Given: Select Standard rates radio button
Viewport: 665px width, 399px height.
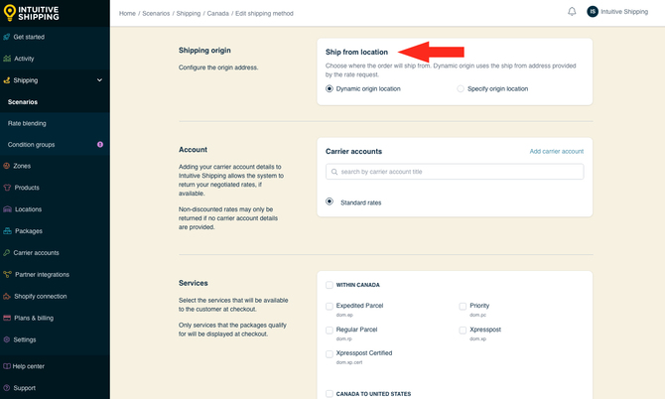Looking at the screenshot, I should click(x=330, y=201).
